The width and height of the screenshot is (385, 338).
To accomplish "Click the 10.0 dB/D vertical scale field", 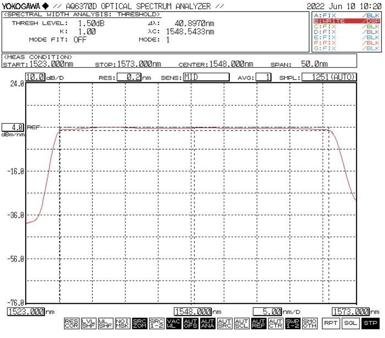I will pos(35,78).
